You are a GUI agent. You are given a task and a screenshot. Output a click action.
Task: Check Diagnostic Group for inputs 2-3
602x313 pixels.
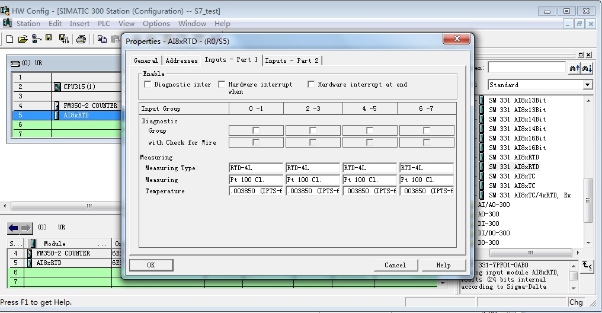point(312,130)
